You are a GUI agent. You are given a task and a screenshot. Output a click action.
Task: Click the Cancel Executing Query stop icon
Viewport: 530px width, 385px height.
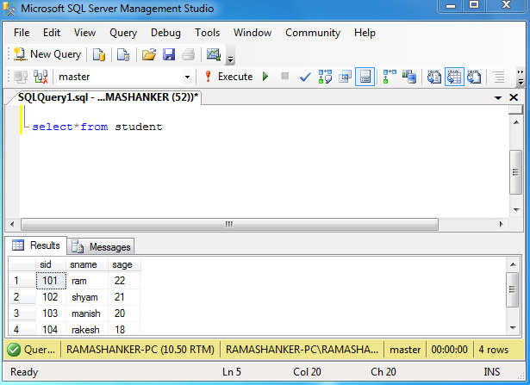coord(285,77)
